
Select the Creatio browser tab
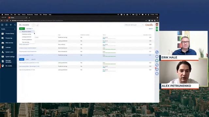[x=18, y=18]
